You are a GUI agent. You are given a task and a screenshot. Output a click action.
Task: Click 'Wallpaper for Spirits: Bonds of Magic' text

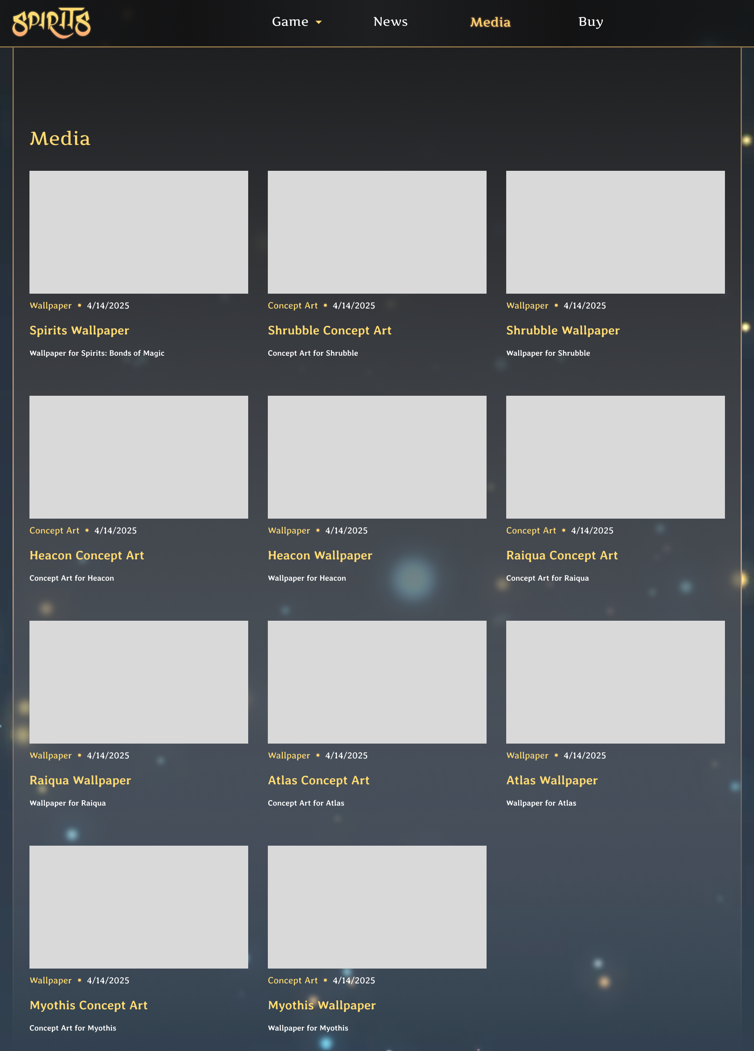(97, 353)
